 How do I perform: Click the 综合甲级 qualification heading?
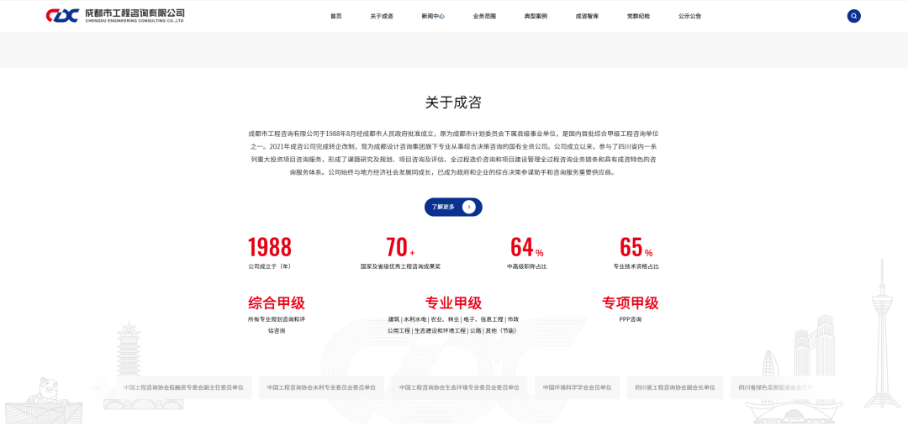[276, 303]
